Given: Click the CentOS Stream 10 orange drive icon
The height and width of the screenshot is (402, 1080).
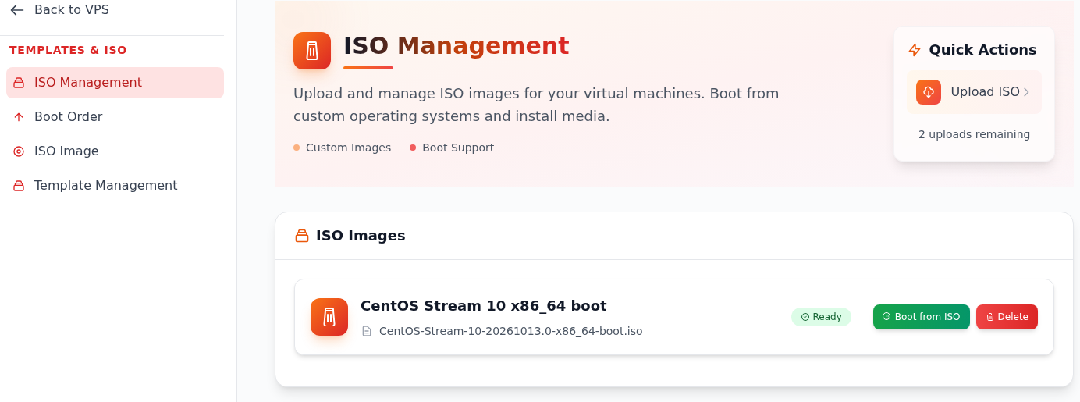Looking at the screenshot, I should tap(329, 317).
